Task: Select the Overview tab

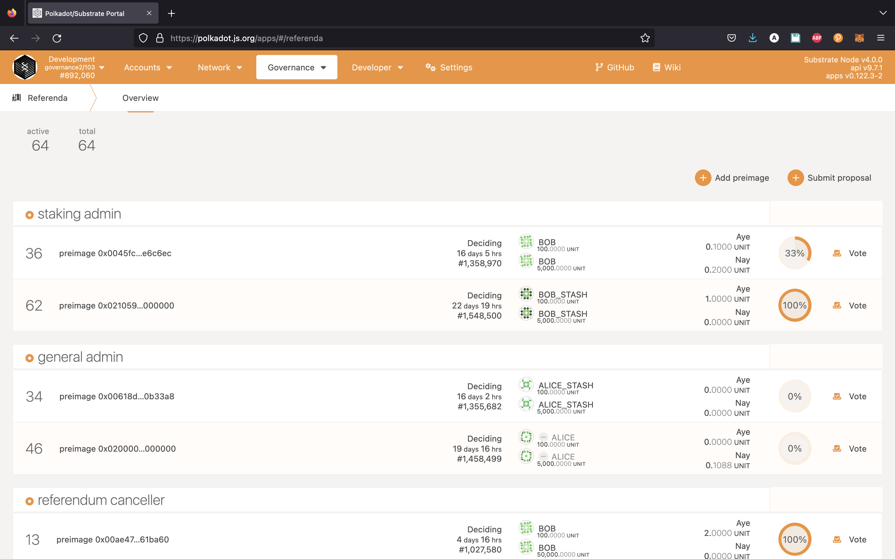Action: pyautogui.click(x=141, y=98)
